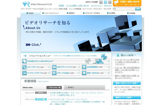
Task: Click the puzzle icon on 何かお困りのこと bar
Action: [25, 61]
